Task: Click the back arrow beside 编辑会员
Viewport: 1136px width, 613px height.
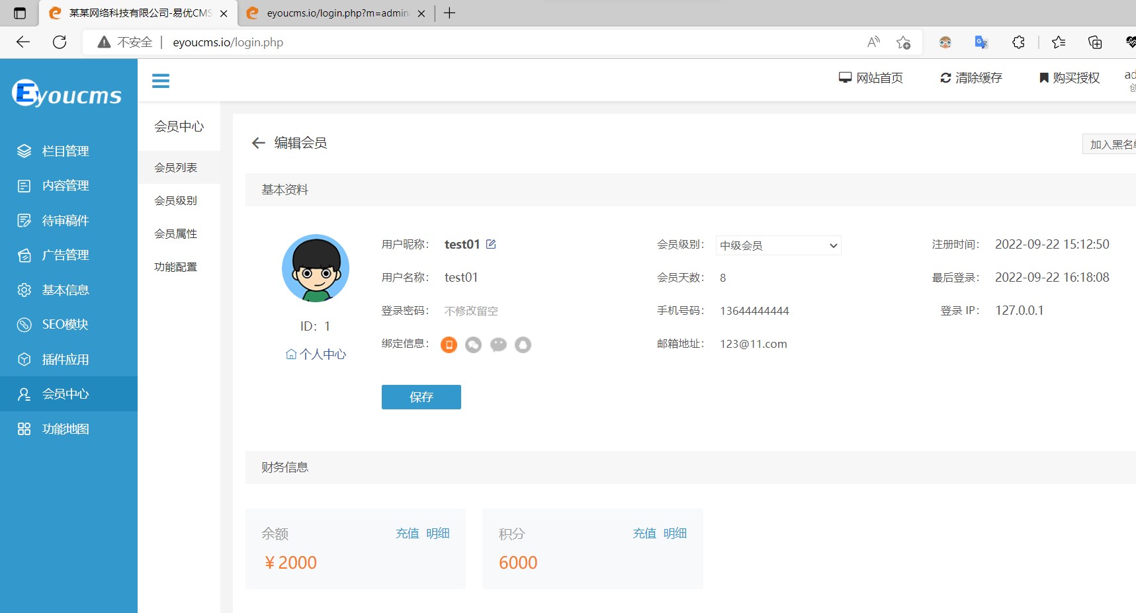Action: (258, 143)
